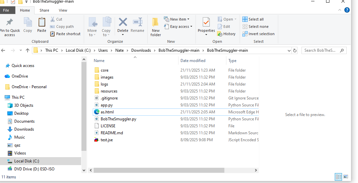The image size is (358, 183).
Task: Click the Paste clipboard icon
Action: click(42, 23)
